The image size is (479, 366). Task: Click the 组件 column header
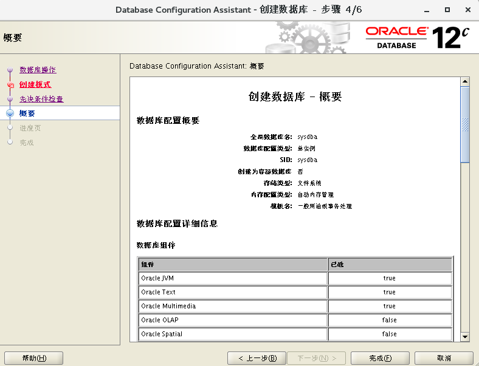233,265
